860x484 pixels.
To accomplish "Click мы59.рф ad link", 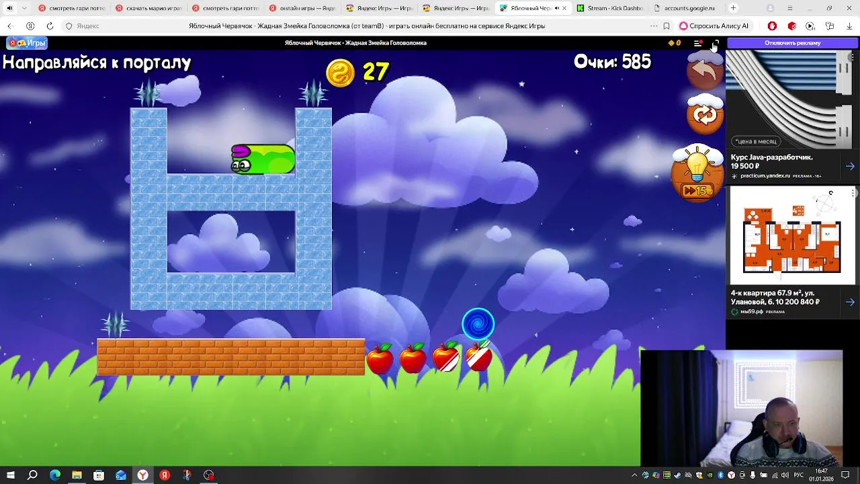I will [752, 311].
